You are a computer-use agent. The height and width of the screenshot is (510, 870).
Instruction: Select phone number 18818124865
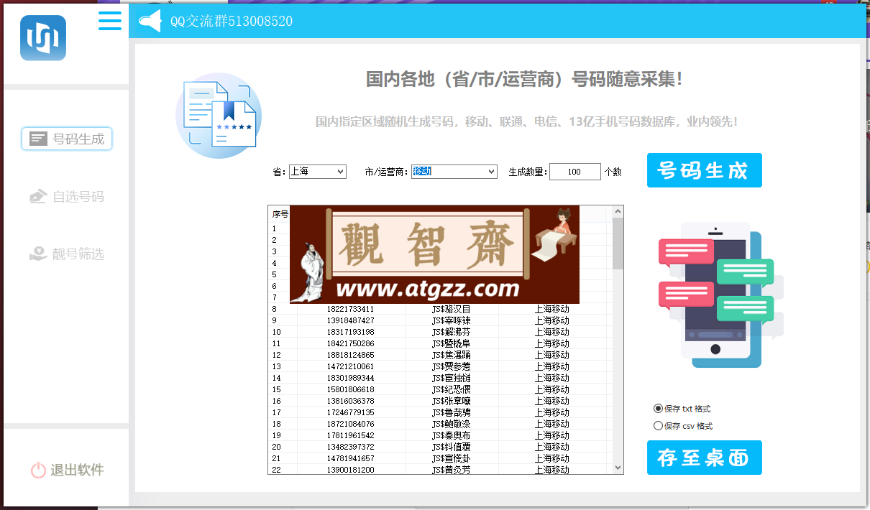[x=350, y=355]
